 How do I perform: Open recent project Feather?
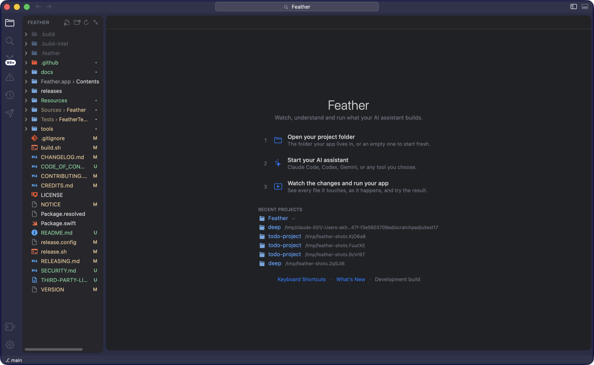[277, 218]
